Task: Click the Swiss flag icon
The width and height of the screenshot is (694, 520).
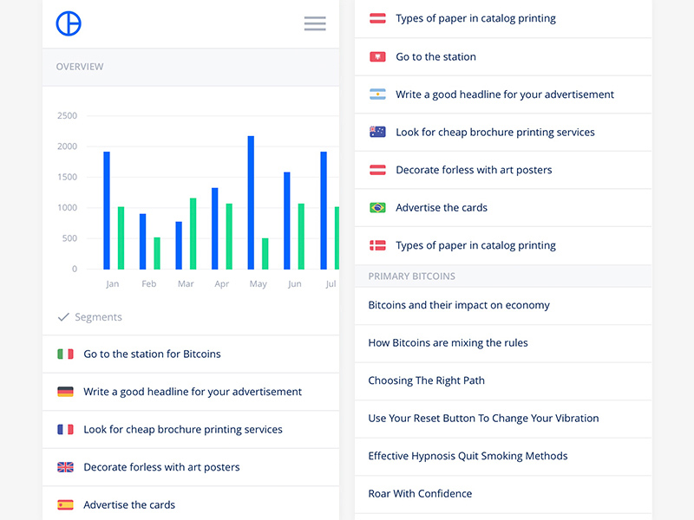Action: click(377, 56)
